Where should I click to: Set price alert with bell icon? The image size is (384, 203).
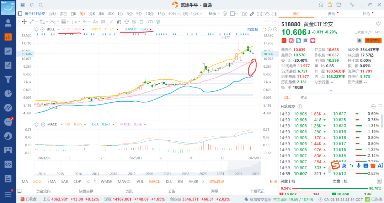point(359,40)
